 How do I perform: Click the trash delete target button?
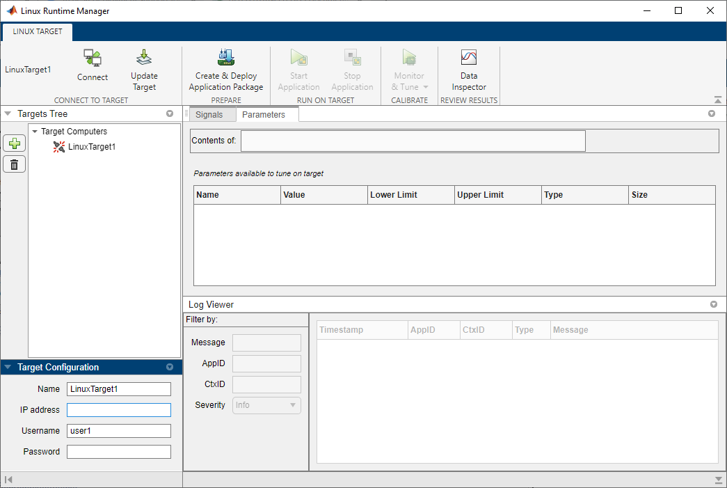15,164
